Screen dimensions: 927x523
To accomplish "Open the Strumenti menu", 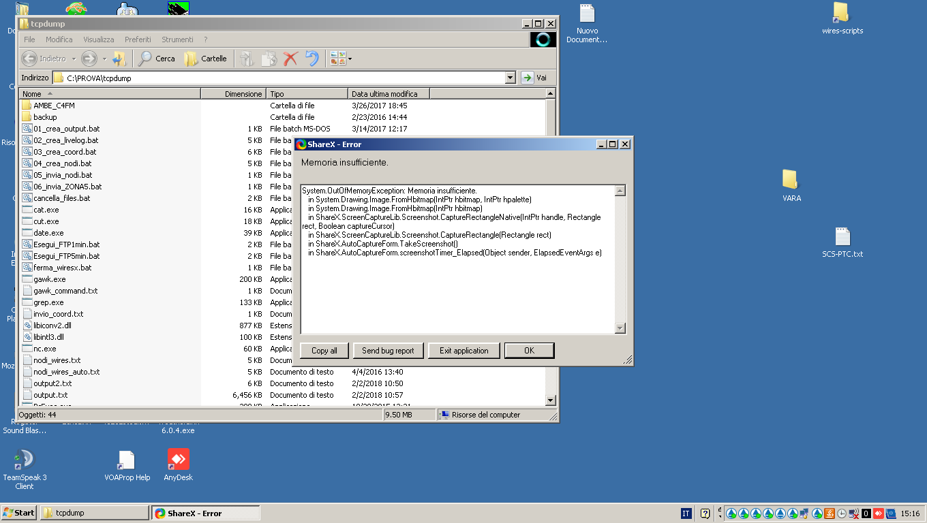I will [x=177, y=39].
